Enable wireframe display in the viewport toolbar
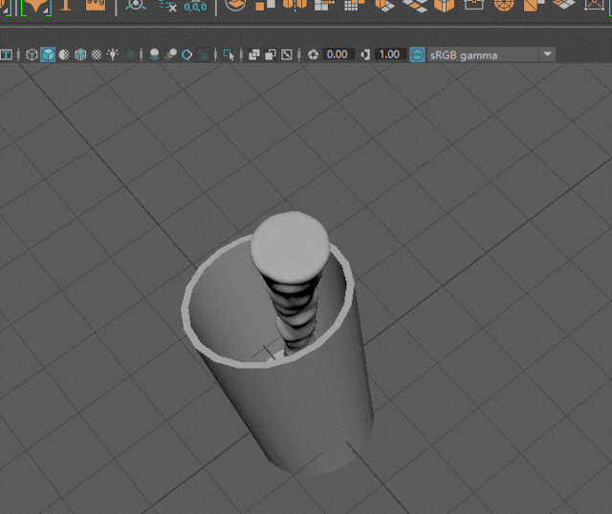Viewport: 612px width, 514px height. click(x=32, y=54)
